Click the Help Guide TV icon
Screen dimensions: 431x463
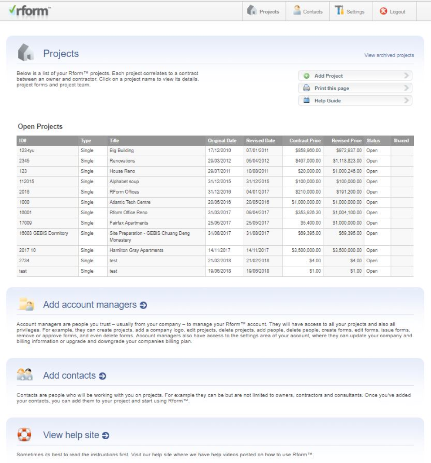coord(307,101)
